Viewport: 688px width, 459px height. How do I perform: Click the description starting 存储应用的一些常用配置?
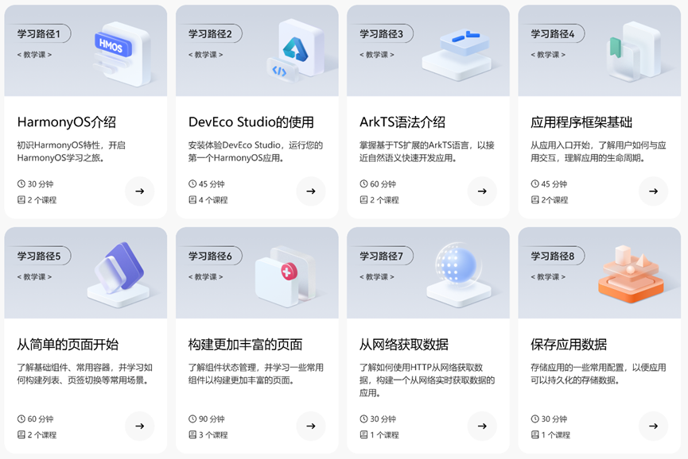[598, 373]
